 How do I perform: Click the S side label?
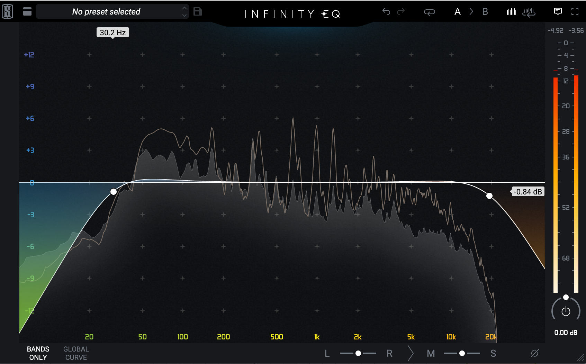(x=493, y=353)
